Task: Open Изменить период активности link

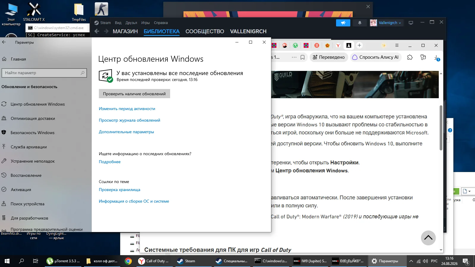Action: pos(127,109)
